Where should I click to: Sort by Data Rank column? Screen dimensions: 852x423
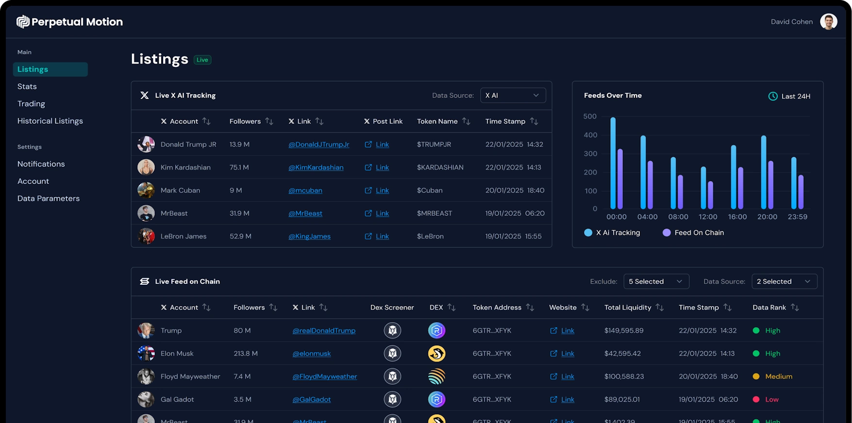tap(795, 308)
